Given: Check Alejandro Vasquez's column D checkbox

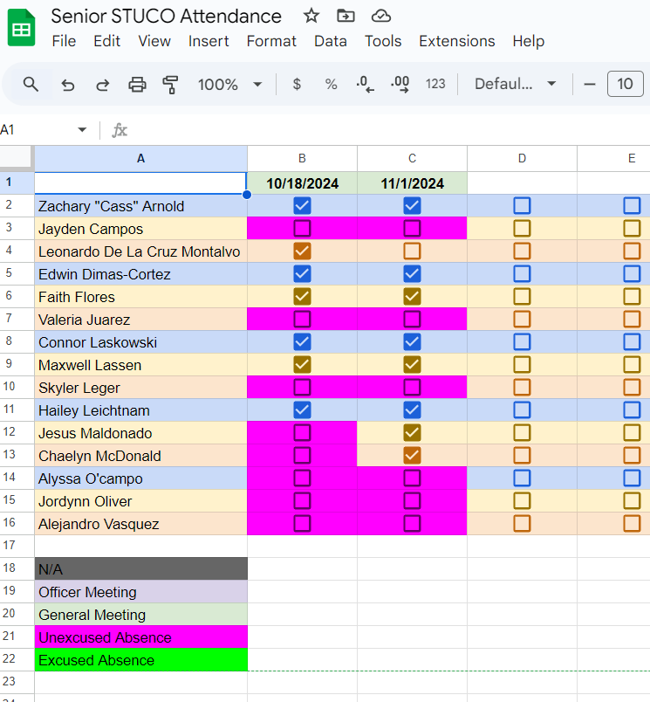Looking at the screenshot, I should pyautogui.click(x=522, y=523).
